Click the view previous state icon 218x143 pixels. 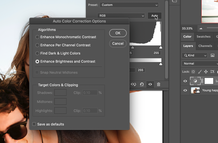tap(133, 84)
